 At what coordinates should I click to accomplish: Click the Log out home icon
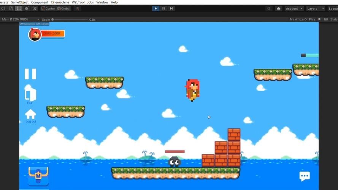pyautogui.click(x=30, y=114)
